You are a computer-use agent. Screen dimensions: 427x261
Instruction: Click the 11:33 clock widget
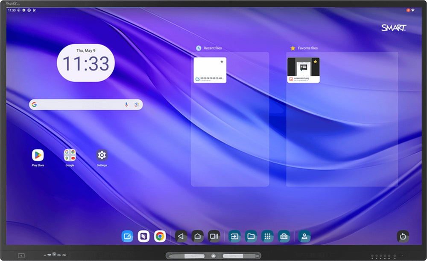86,63
